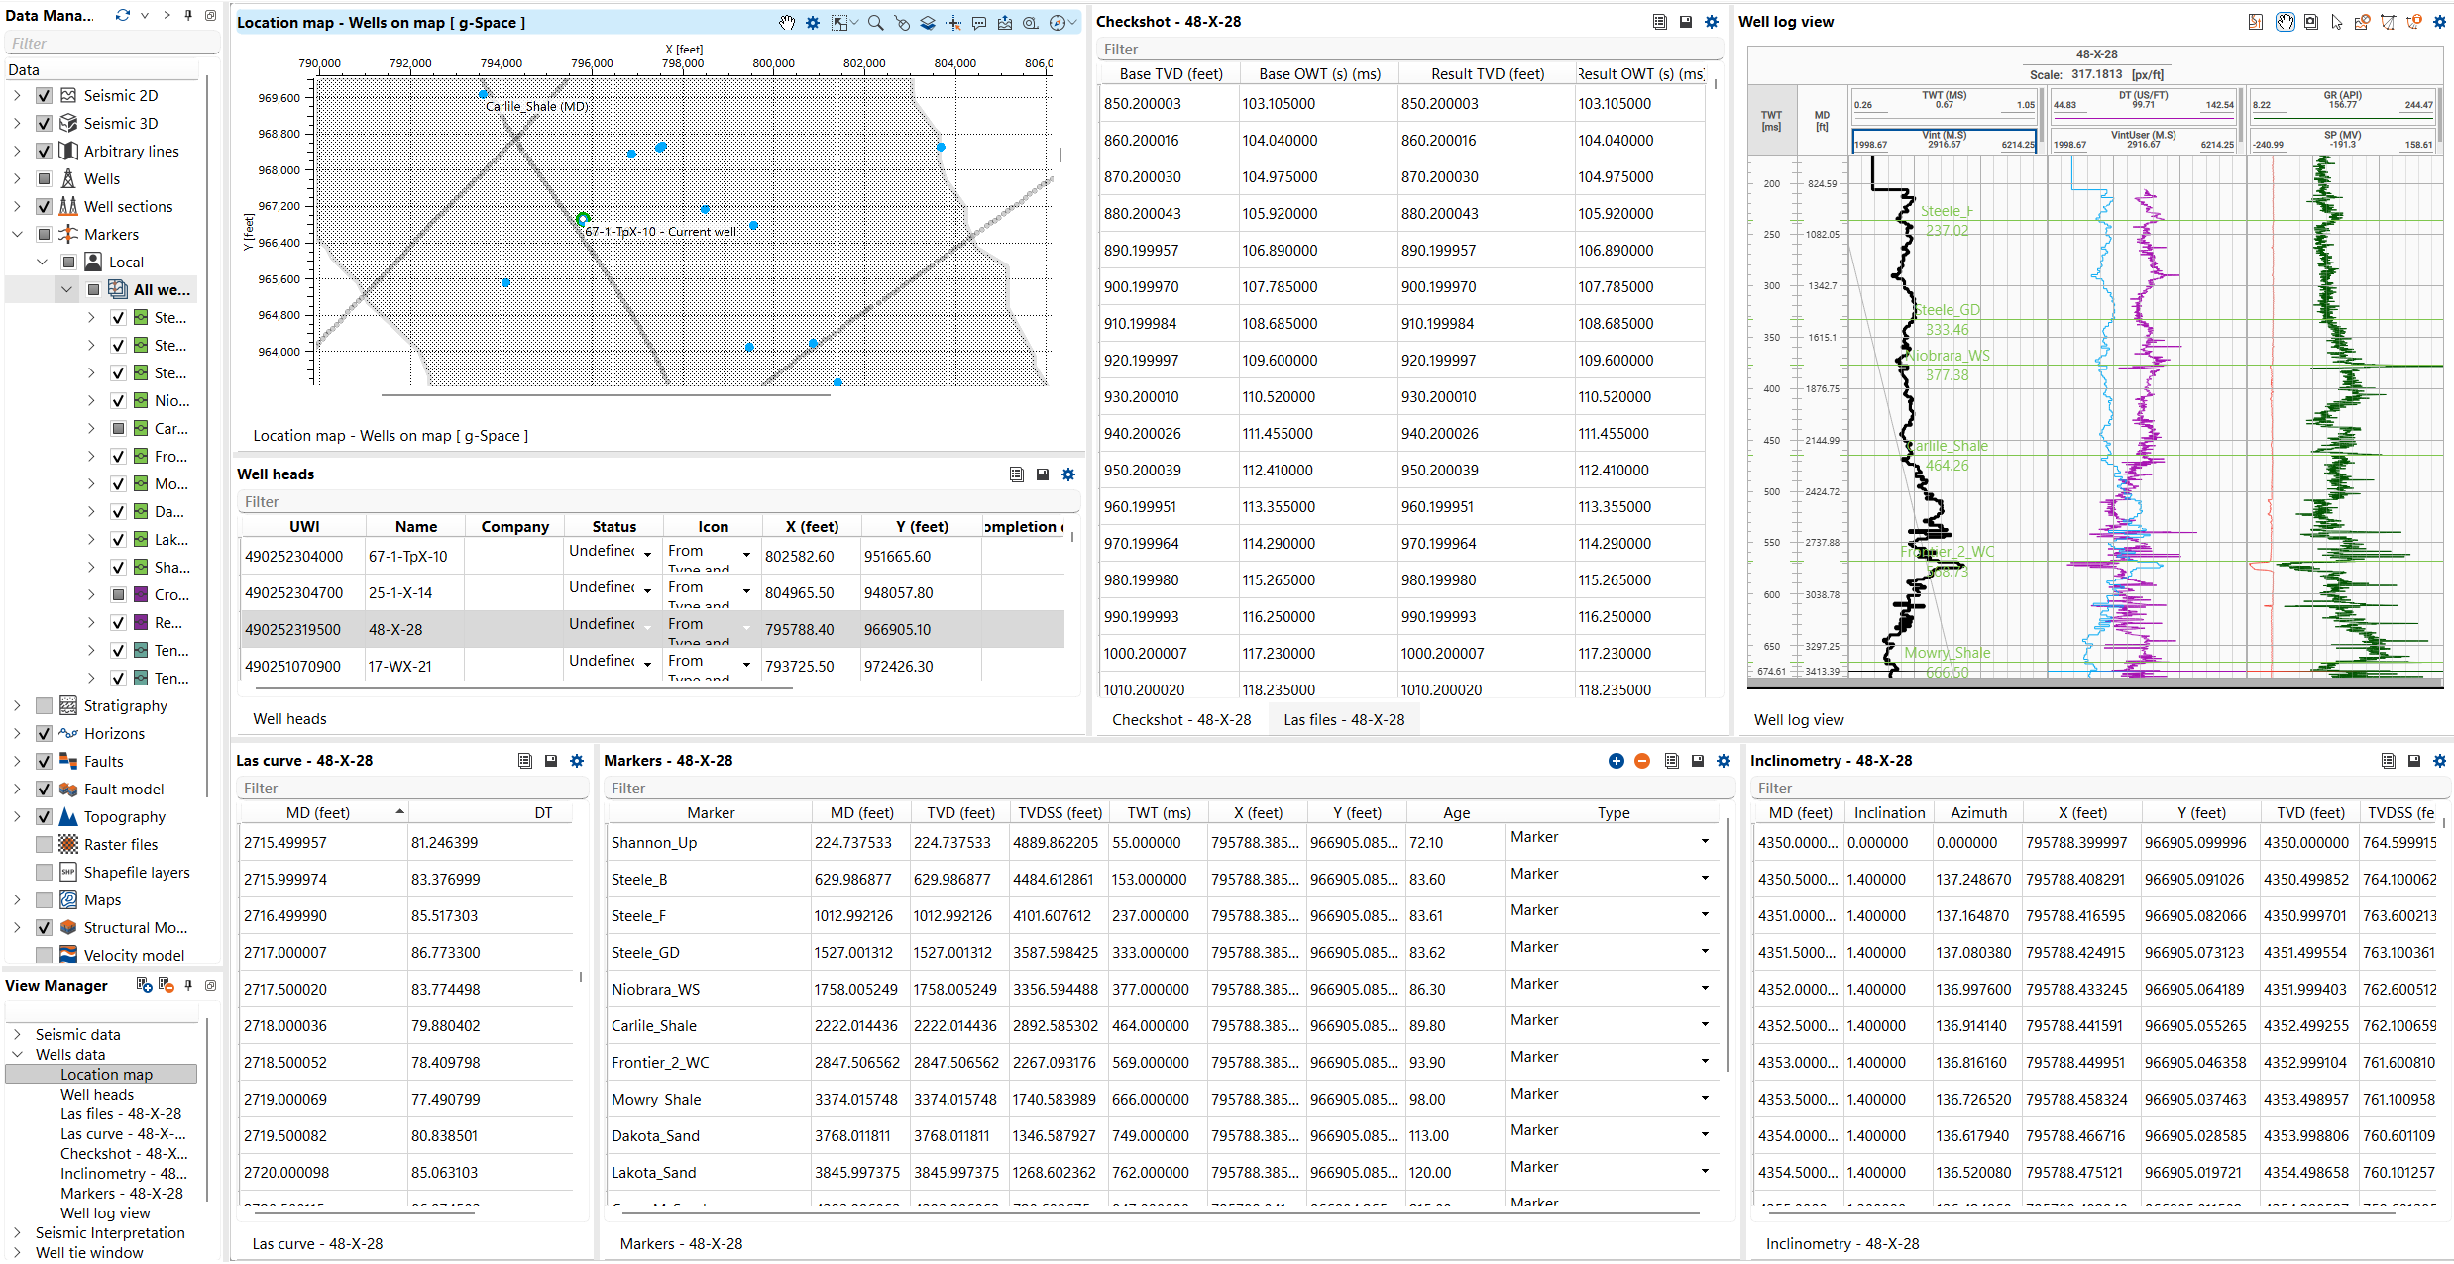Collapse the Markers tree node
This screenshot has height=1264, width=2454.
point(17,235)
